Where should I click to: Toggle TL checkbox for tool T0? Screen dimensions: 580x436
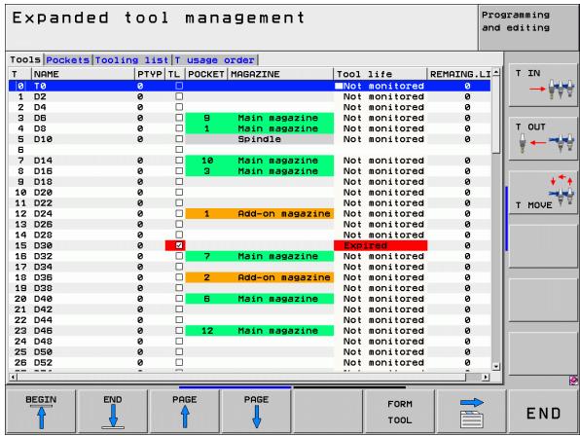(179, 86)
